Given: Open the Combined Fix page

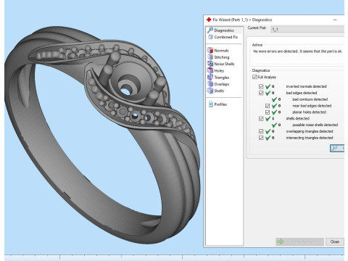Looking at the screenshot, I should (224, 37).
